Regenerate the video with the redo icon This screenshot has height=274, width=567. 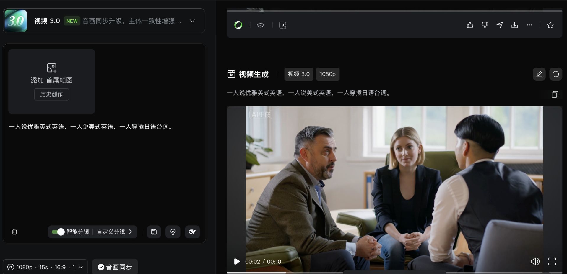coord(555,74)
